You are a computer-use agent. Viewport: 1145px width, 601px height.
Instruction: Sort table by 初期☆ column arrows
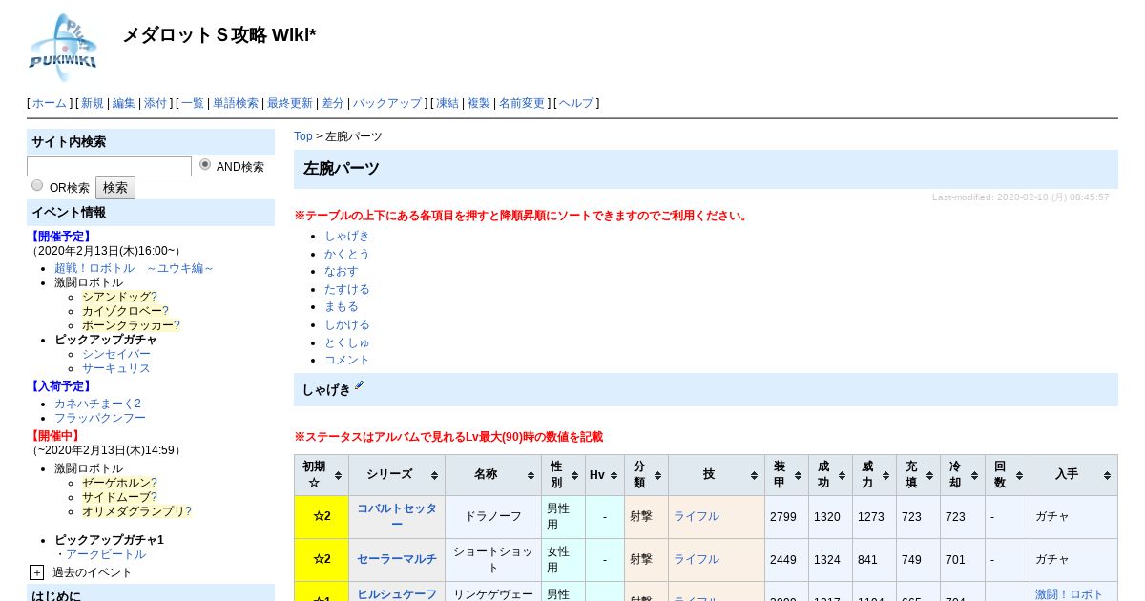(338, 475)
